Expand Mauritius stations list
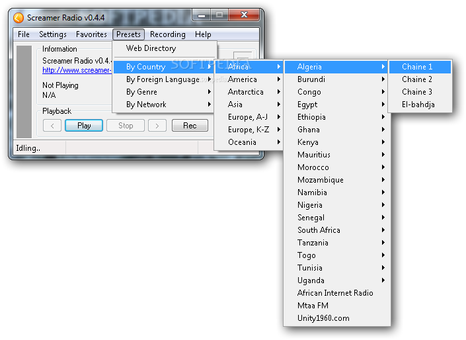The height and width of the screenshot is (340, 466). pos(336,155)
